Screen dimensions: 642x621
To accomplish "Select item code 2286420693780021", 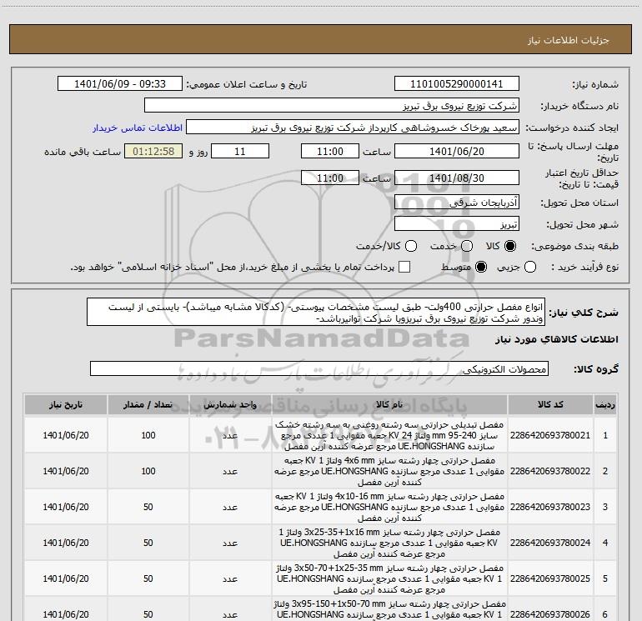I will tap(550, 435).
